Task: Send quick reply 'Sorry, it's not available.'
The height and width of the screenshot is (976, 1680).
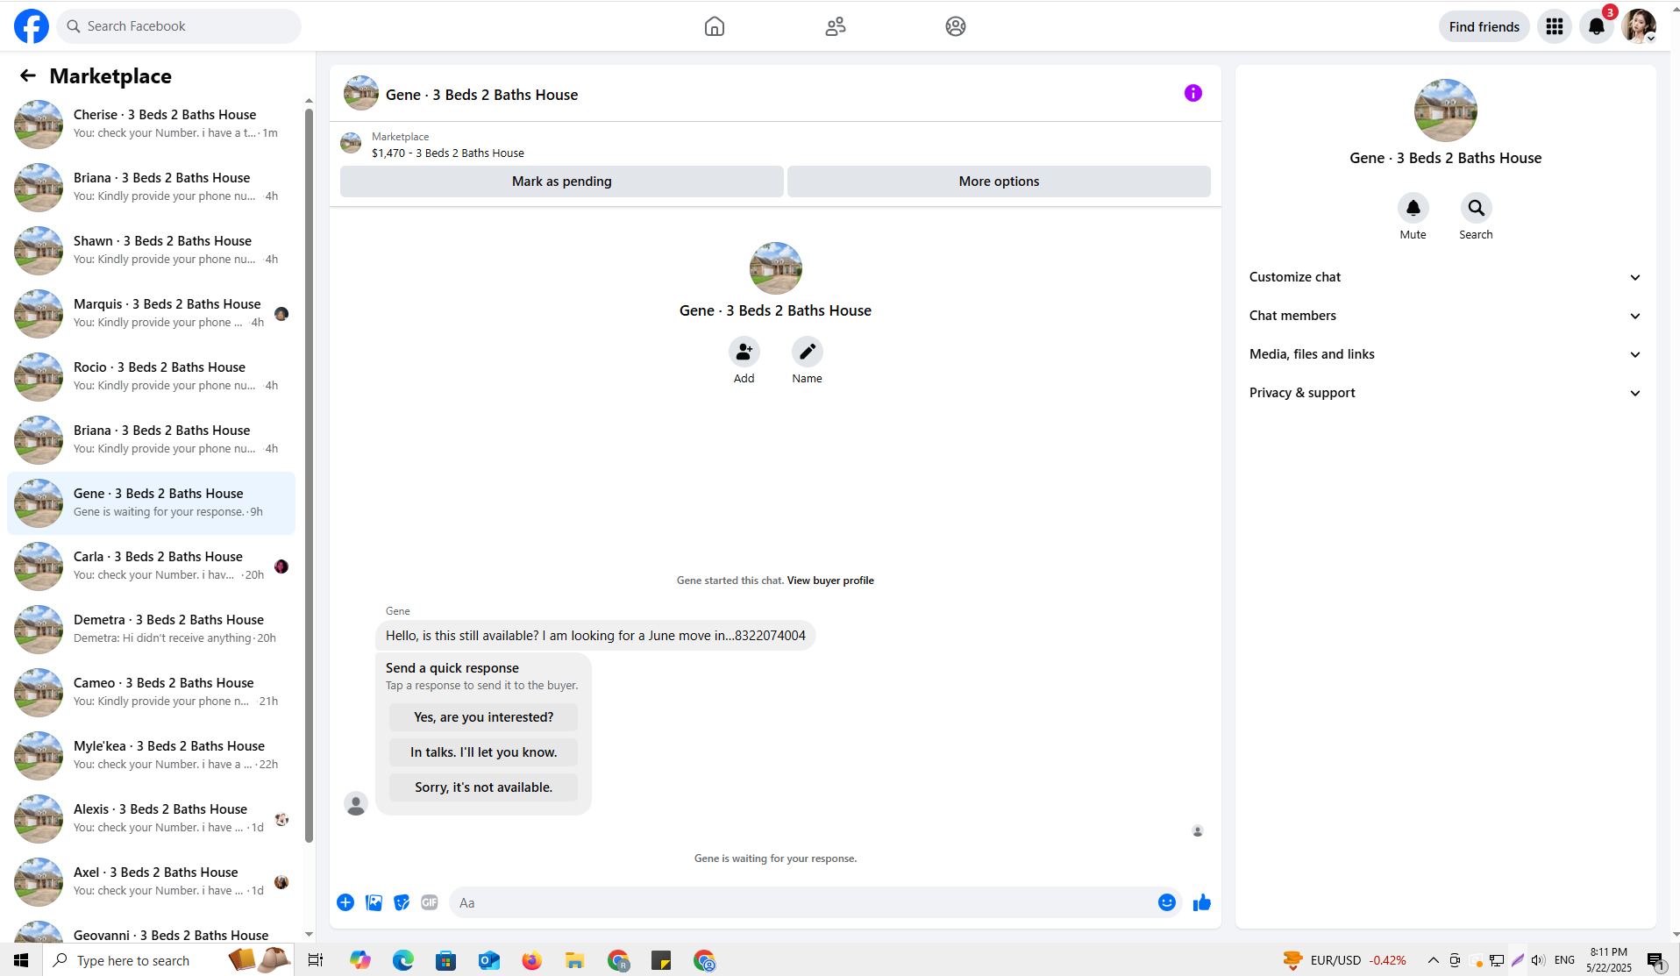Action: coord(484,787)
